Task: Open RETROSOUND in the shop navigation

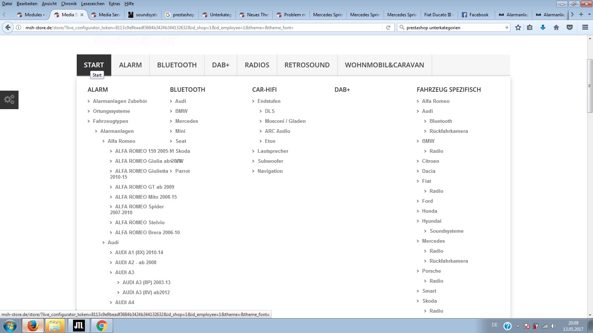Action: tap(307, 65)
